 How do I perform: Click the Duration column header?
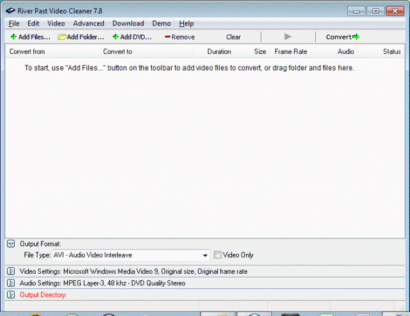pyautogui.click(x=214, y=51)
